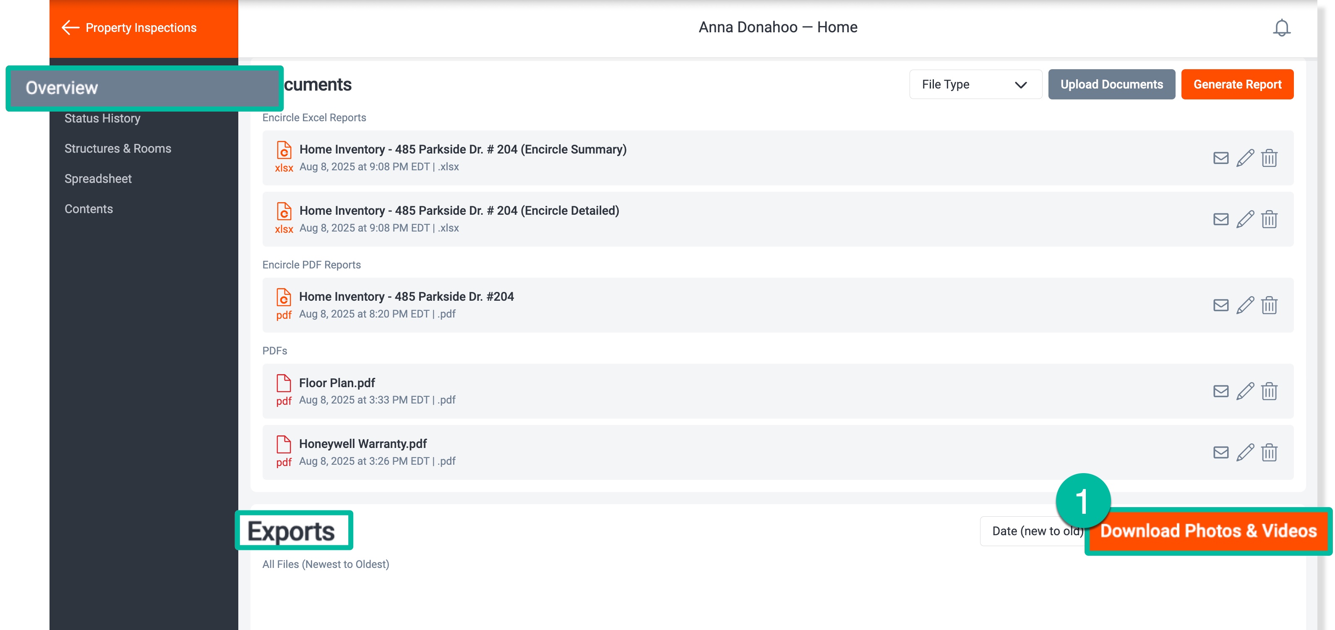This screenshot has width=1335, height=630.
Task: Delete Floor Plan.pdf with trash icon
Action: (1270, 391)
